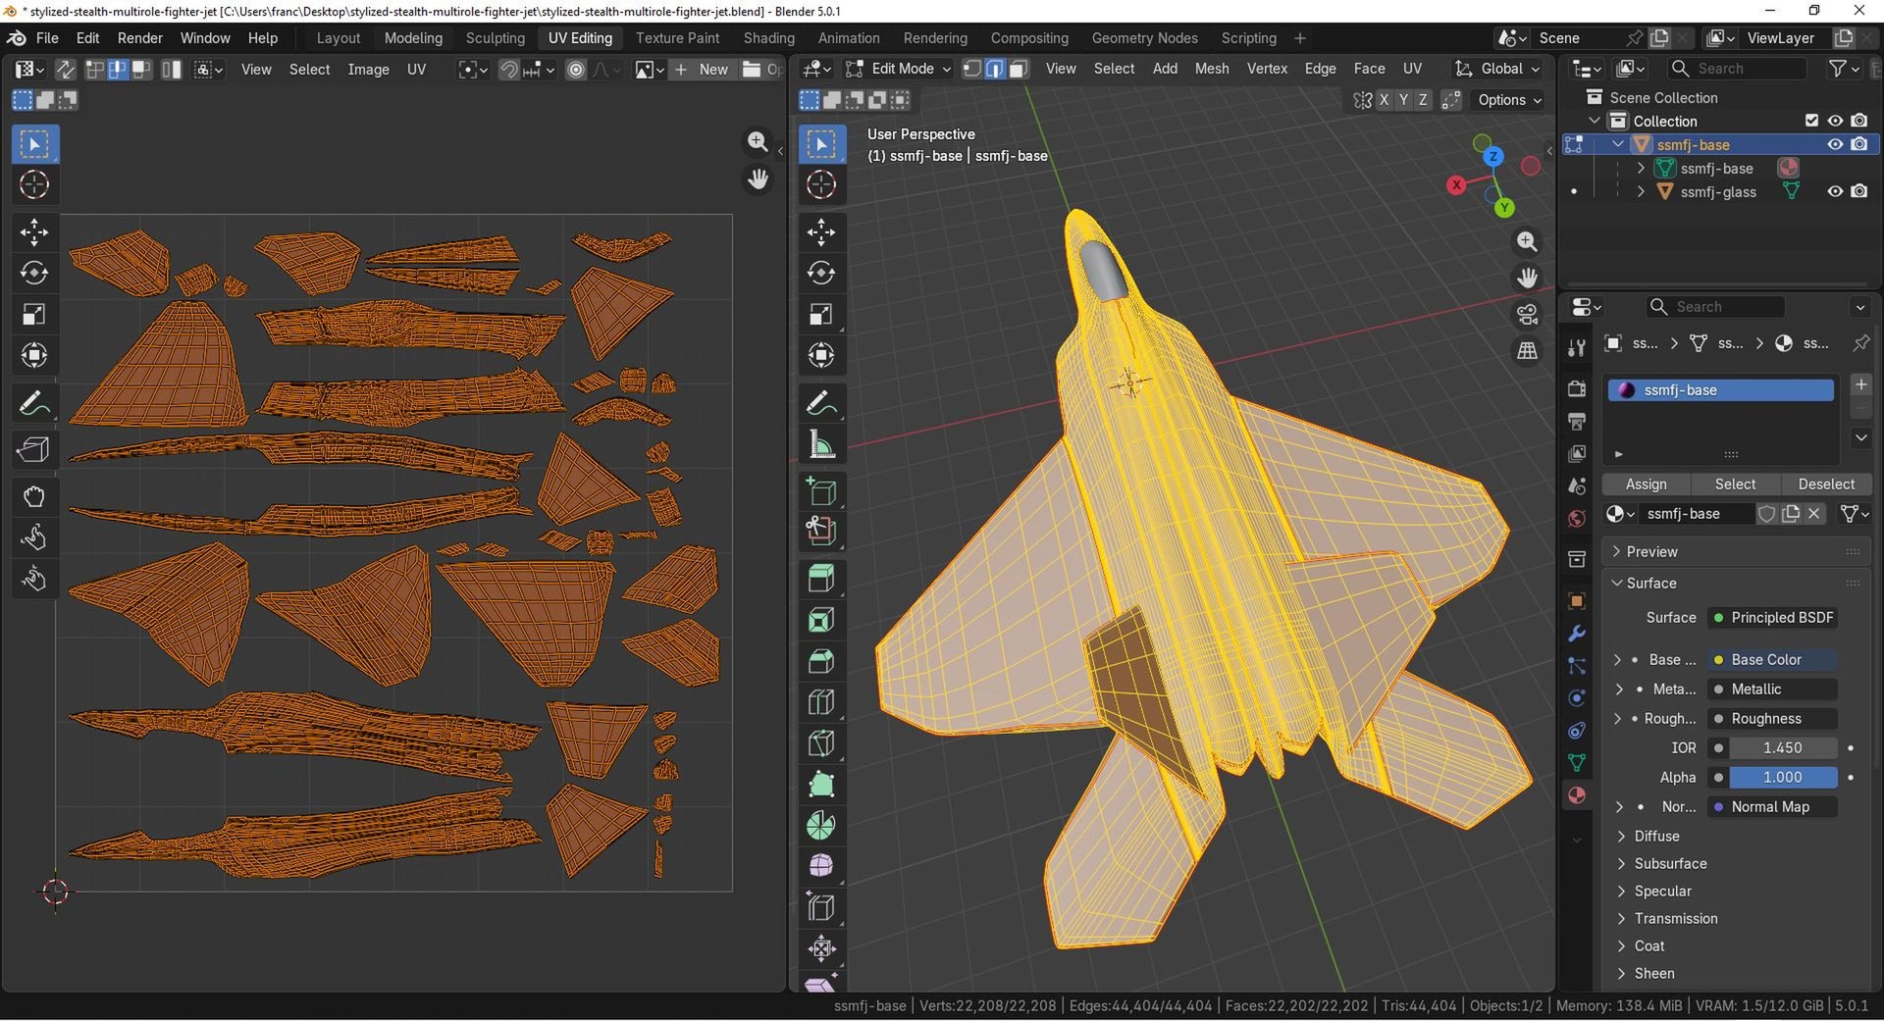
Task: Toggle X axis mirror in 3D viewport
Action: coord(1384,100)
